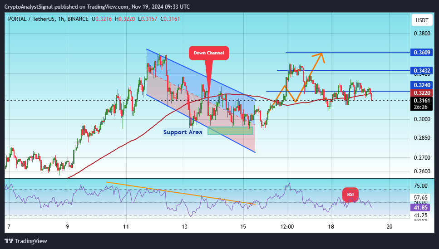Click date 11 on the time axis

[126, 227]
